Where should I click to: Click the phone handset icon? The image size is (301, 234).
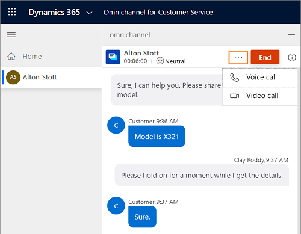tap(234, 78)
